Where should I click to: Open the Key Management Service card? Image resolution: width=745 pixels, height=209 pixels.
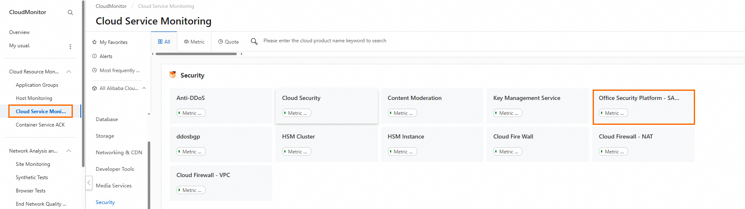pyautogui.click(x=526, y=98)
